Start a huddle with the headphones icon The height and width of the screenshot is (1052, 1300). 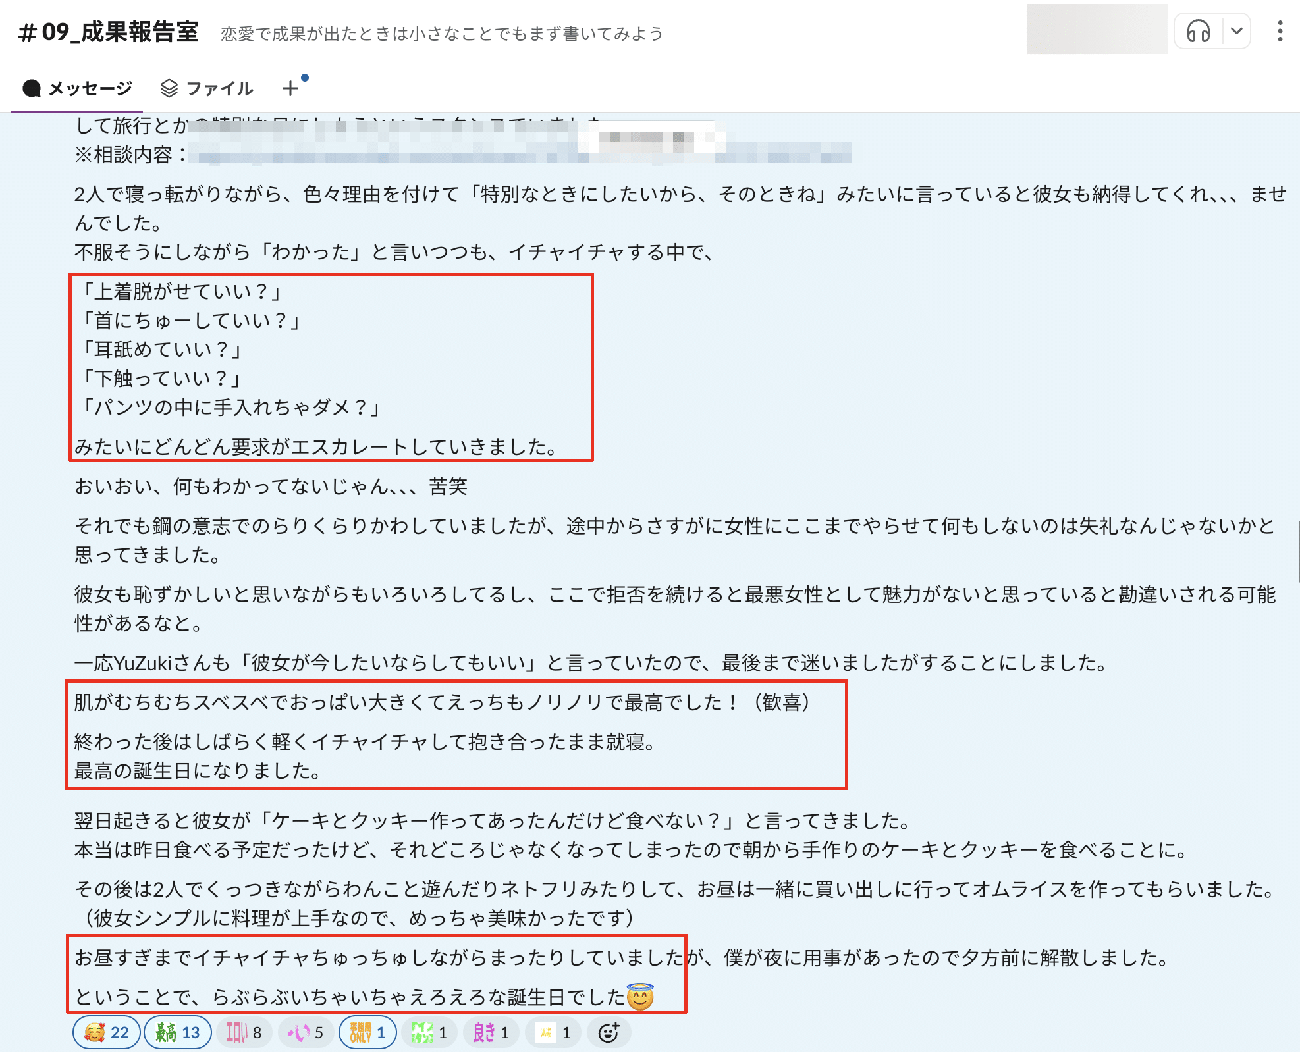[x=1198, y=31]
